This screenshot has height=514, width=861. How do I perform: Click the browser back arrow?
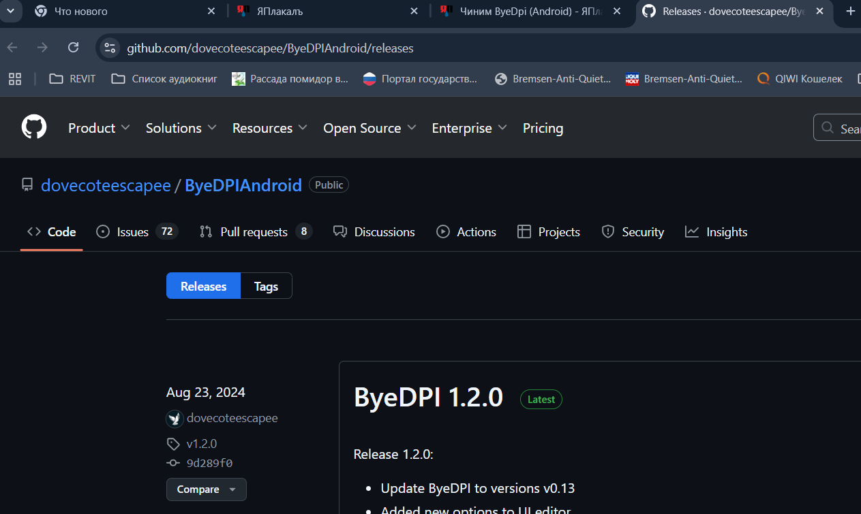pos(12,48)
